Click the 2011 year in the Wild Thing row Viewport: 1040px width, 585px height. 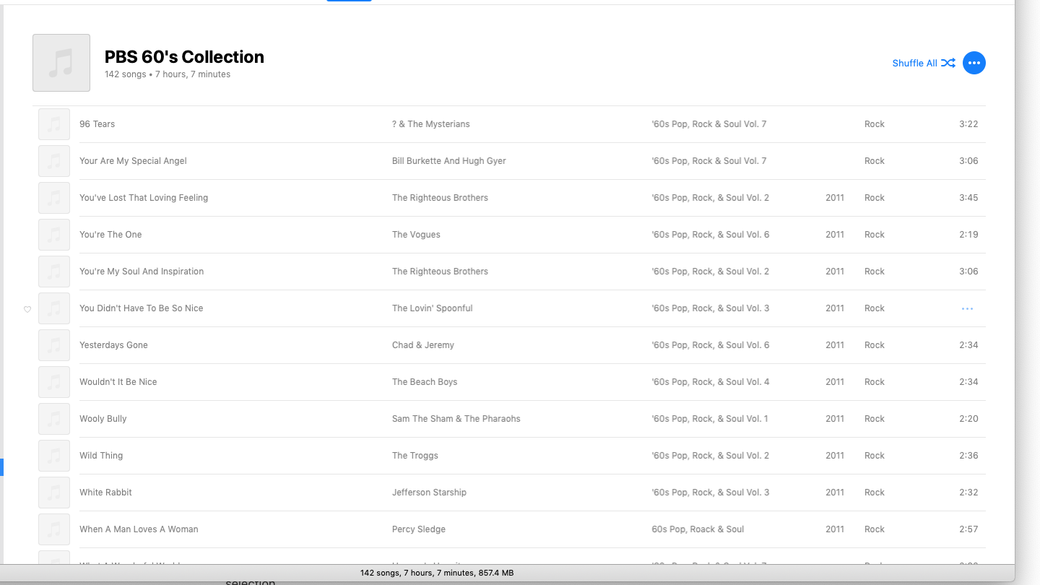click(x=835, y=456)
